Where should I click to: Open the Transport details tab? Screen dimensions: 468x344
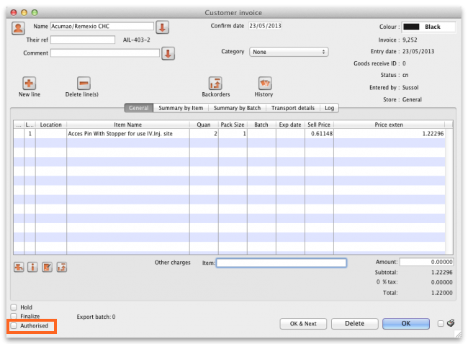click(x=293, y=108)
